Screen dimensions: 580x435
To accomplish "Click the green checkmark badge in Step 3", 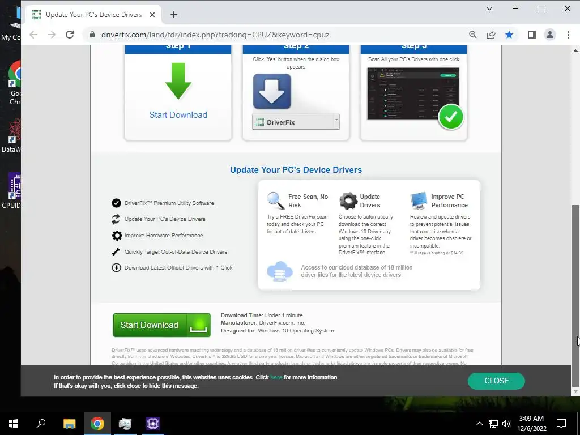I will coord(450,117).
